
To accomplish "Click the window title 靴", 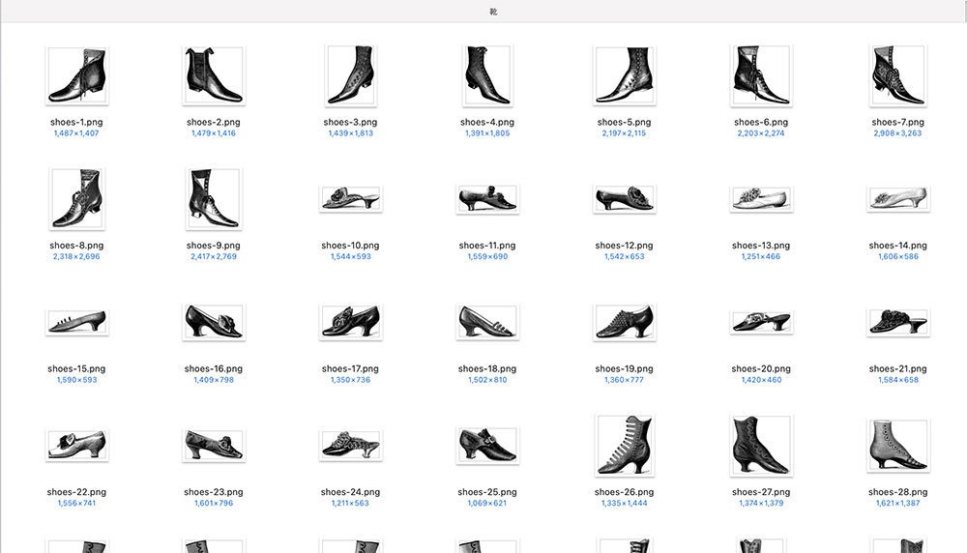I will click(493, 12).
